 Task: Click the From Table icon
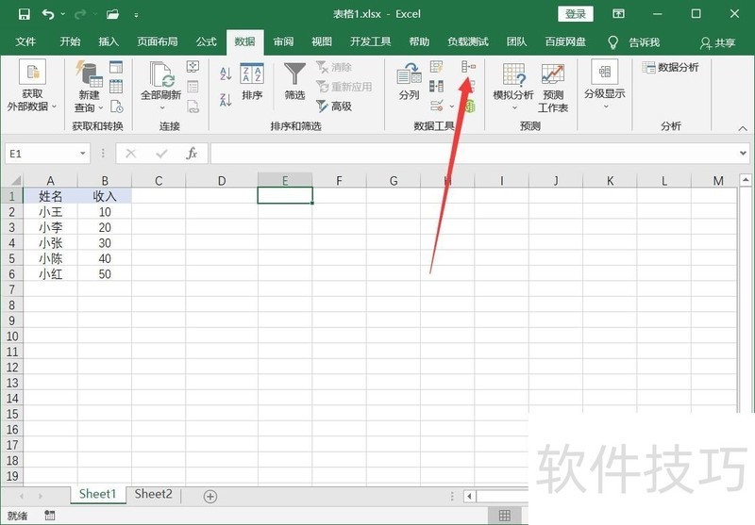(116, 87)
